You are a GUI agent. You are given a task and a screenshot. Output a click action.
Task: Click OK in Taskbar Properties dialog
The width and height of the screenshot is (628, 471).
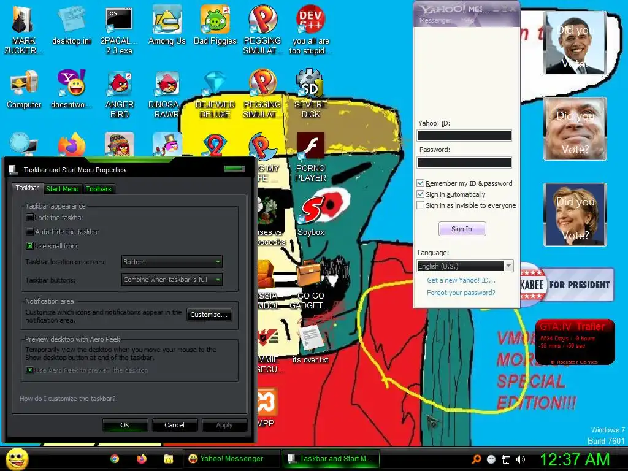point(125,425)
